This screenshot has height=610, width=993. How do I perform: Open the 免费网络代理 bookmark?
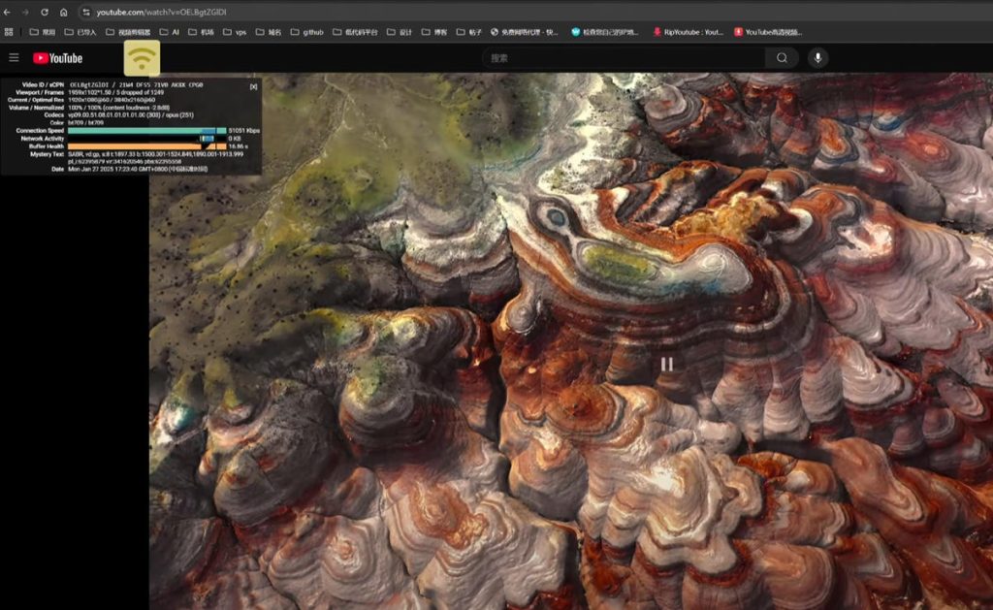pos(525,32)
